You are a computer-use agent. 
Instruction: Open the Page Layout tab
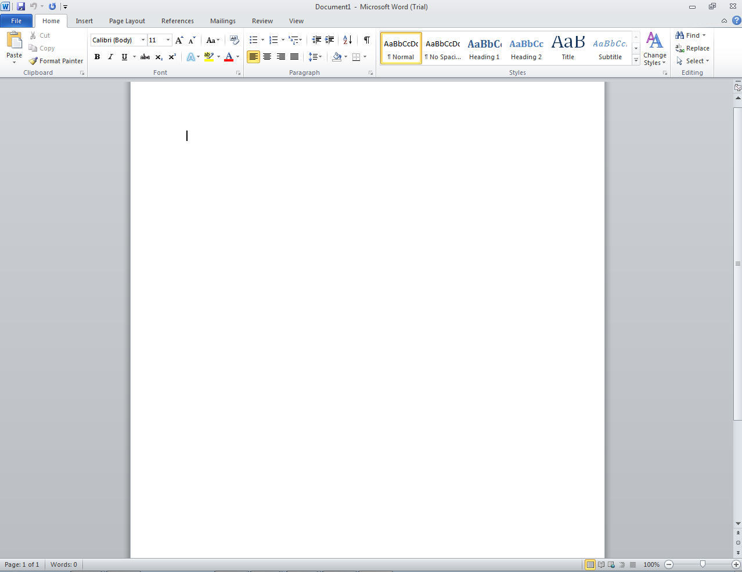127,21
